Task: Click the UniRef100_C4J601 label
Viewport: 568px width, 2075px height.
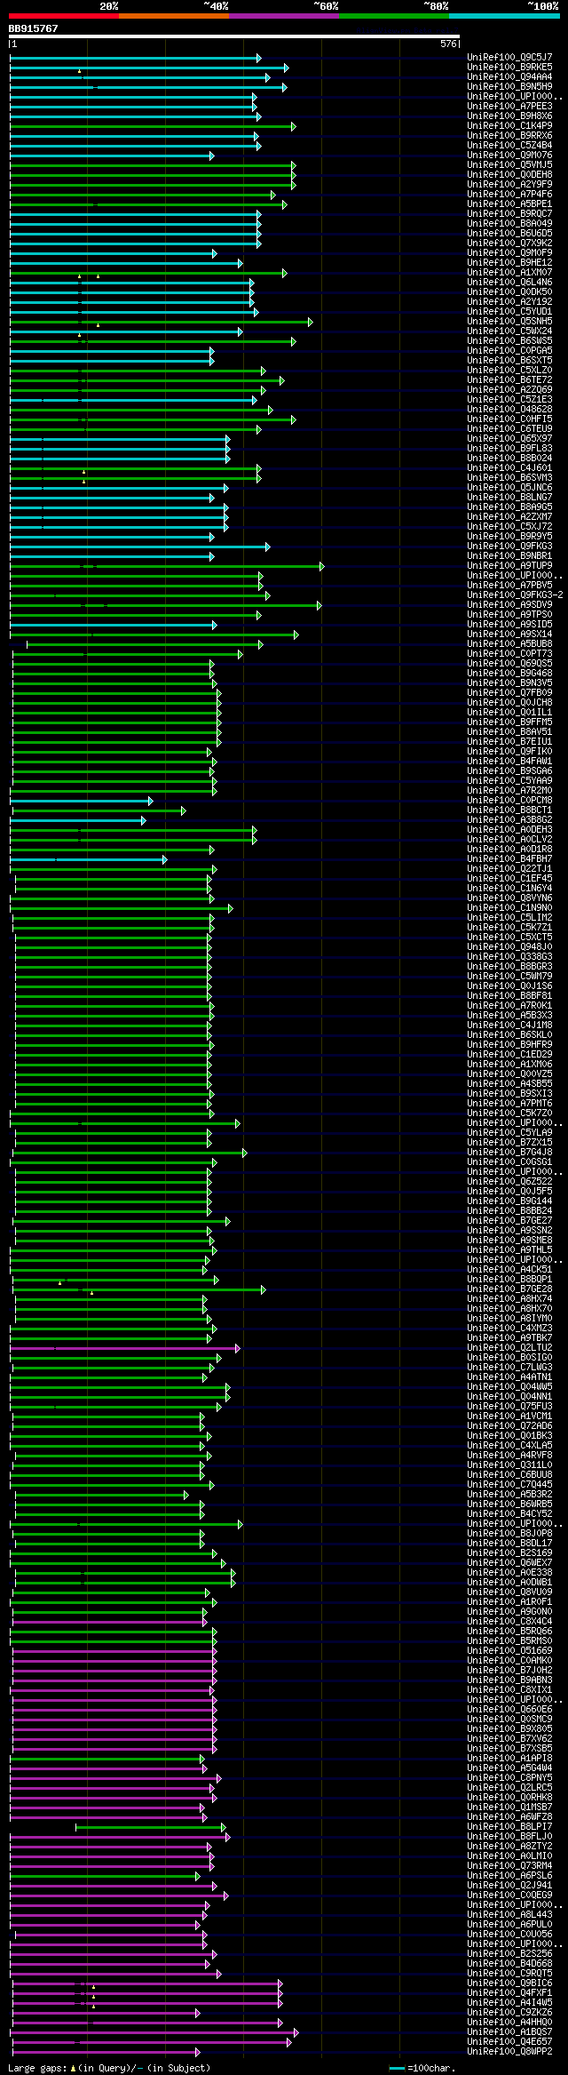Action: point(509,468)
